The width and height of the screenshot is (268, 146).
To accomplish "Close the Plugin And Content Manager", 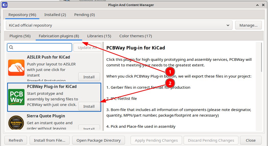I will (x=251, y=140).
